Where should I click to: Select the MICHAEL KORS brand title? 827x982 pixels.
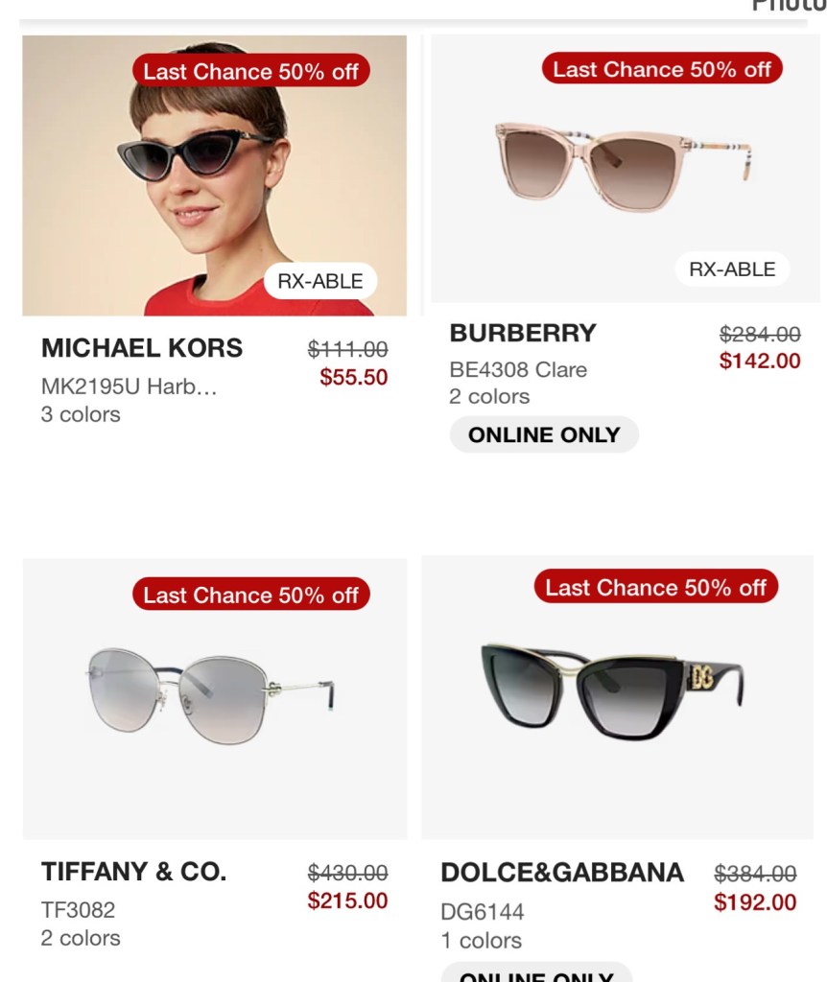[142, 347]
